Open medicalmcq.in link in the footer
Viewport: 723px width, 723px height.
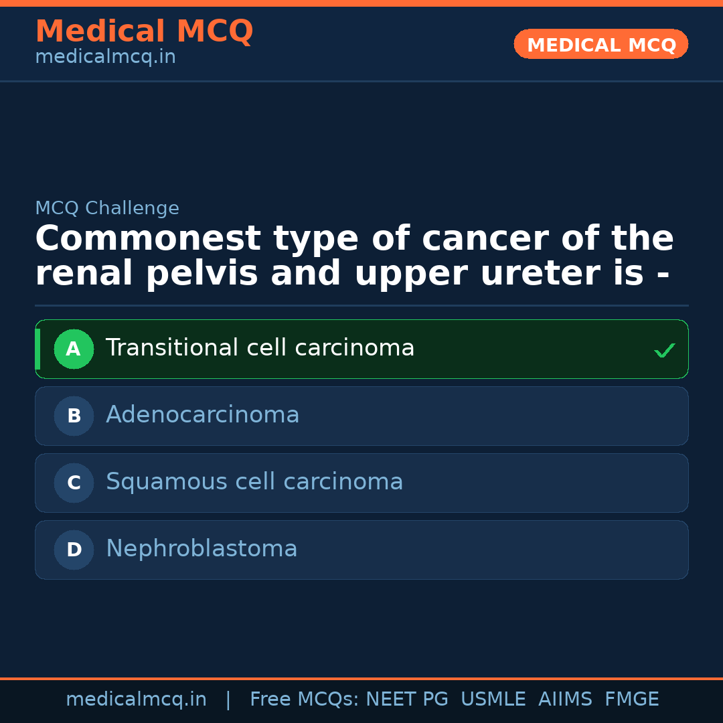pos(136,700)
